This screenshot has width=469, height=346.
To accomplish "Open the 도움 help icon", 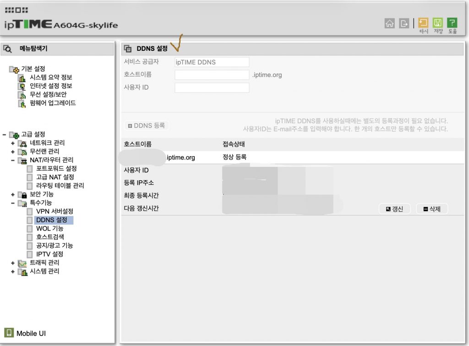I will pyautogui.click(x=452, y=23).
